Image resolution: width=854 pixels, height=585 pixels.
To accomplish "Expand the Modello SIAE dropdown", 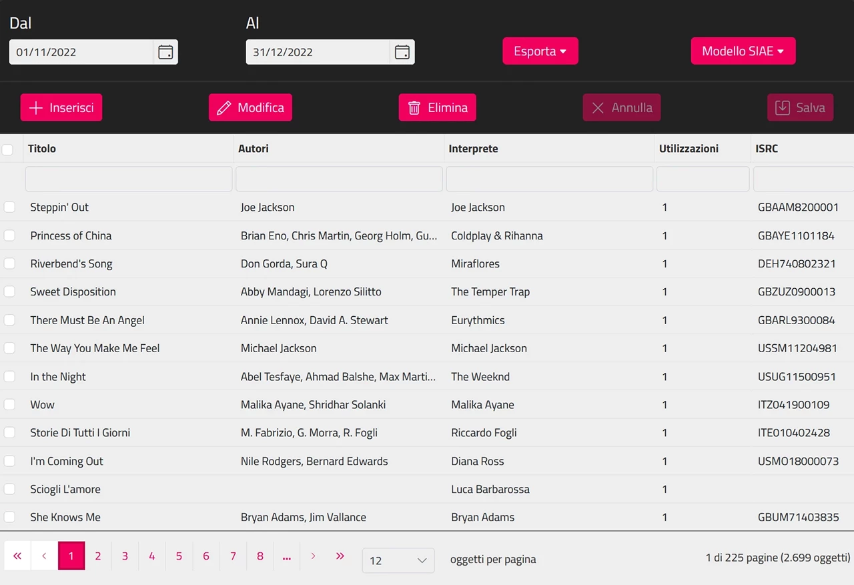I will [743, 51].
